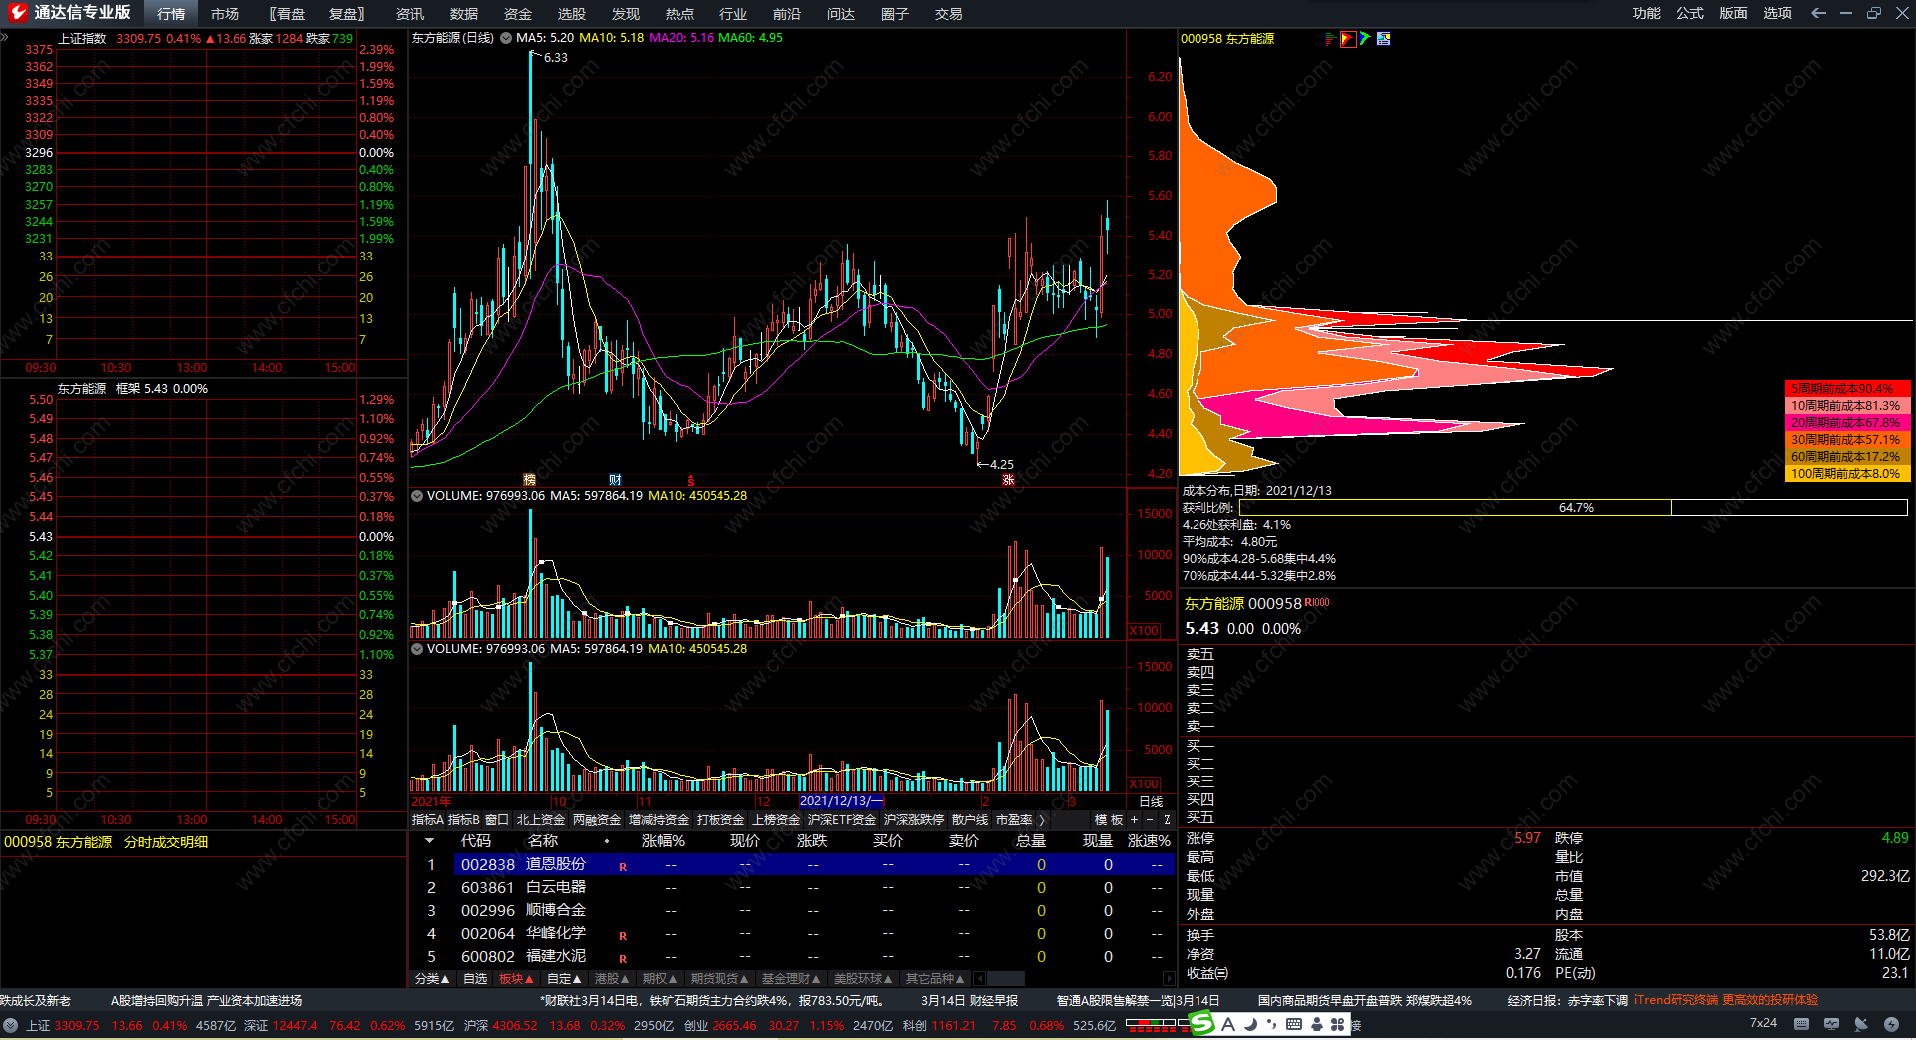Expand the 港股 menu
The image size is (1916, 1040).
pyautogui.click(x=612, y=979)
